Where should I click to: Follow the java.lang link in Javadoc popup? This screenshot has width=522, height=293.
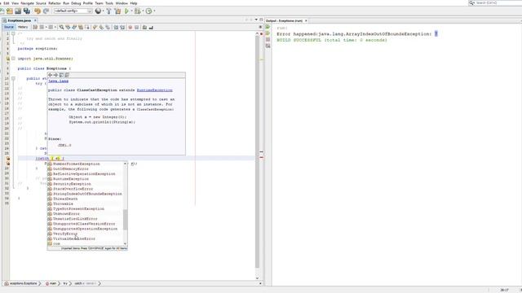pos(58,81)
